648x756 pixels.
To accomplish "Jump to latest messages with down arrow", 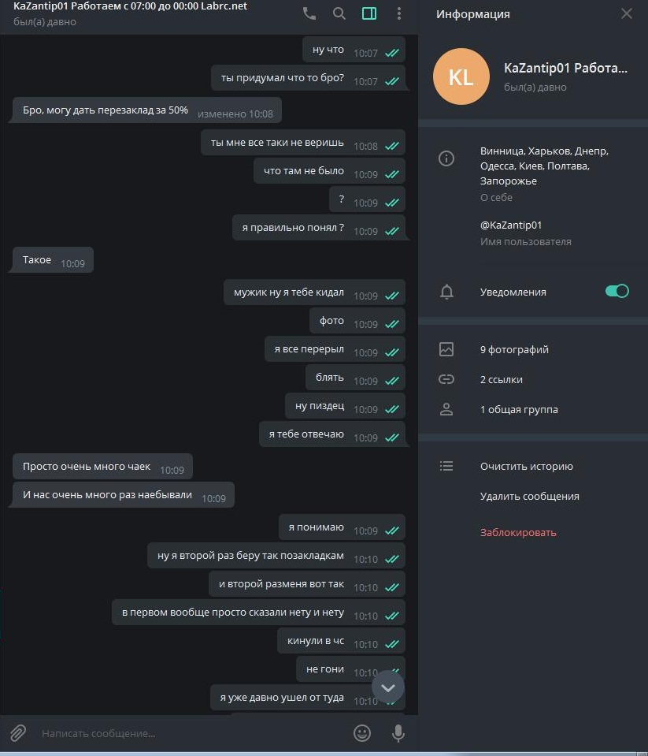I will pyautogui.click(x=388, y=687).
